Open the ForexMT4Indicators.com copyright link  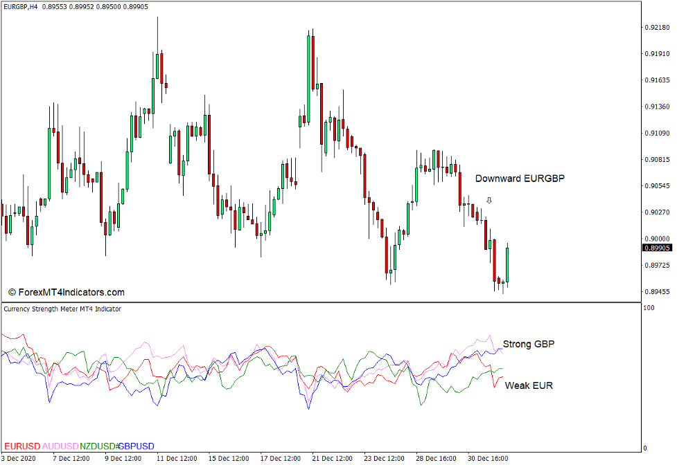(x=66, y=292)
